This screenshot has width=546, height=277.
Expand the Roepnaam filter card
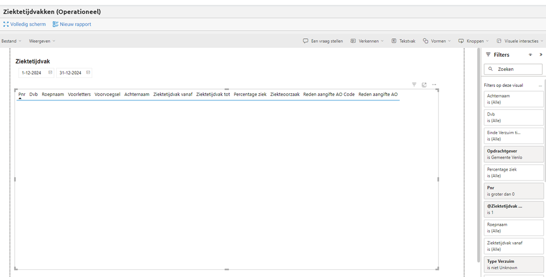coord(514,227)
